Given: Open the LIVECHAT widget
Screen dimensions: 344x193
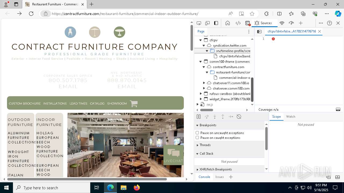Looking at the screenshot, I should [173, 155].
